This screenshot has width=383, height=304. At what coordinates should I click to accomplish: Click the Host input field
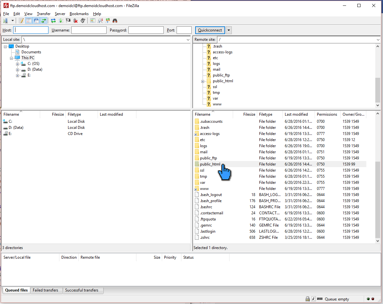30,30
